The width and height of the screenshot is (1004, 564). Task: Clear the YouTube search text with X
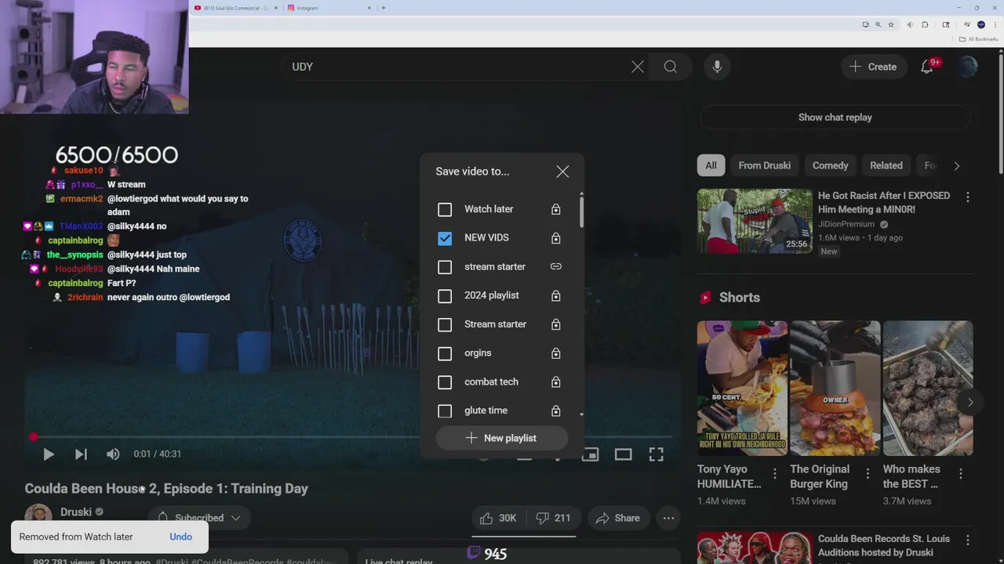pyautogui.click(x=638, y=67)
